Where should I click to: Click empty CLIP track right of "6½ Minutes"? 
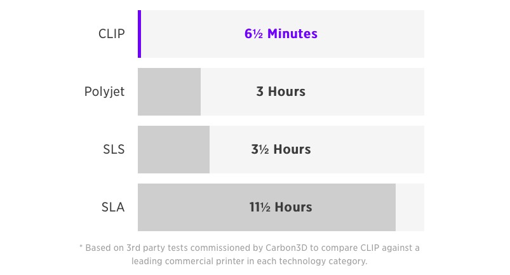(375, 34)
